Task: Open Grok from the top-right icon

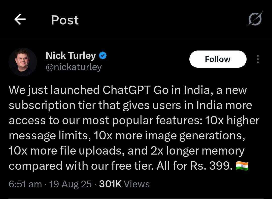Action: 255,19
